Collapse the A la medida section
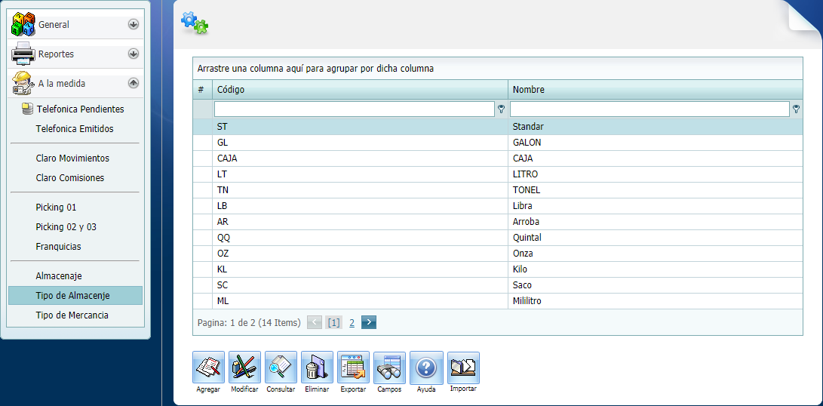Image resolution: width=823 pixels, height=406 pixels. [x=134, y=83]
